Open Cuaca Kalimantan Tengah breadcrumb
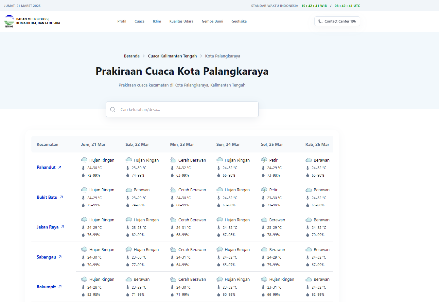Screen dimensions: 439x302 pyautogui.click(x=172, y=56)
